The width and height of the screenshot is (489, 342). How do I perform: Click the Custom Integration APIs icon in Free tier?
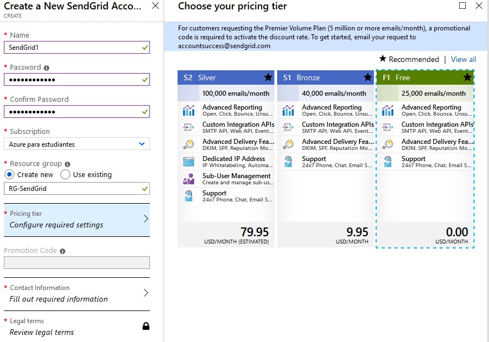(x=388, y=127)
